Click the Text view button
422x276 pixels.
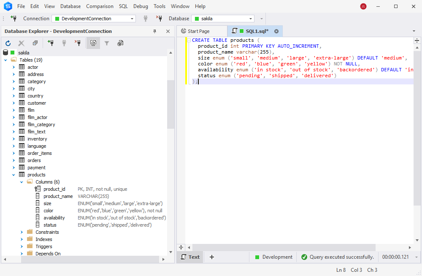[190, 257]
